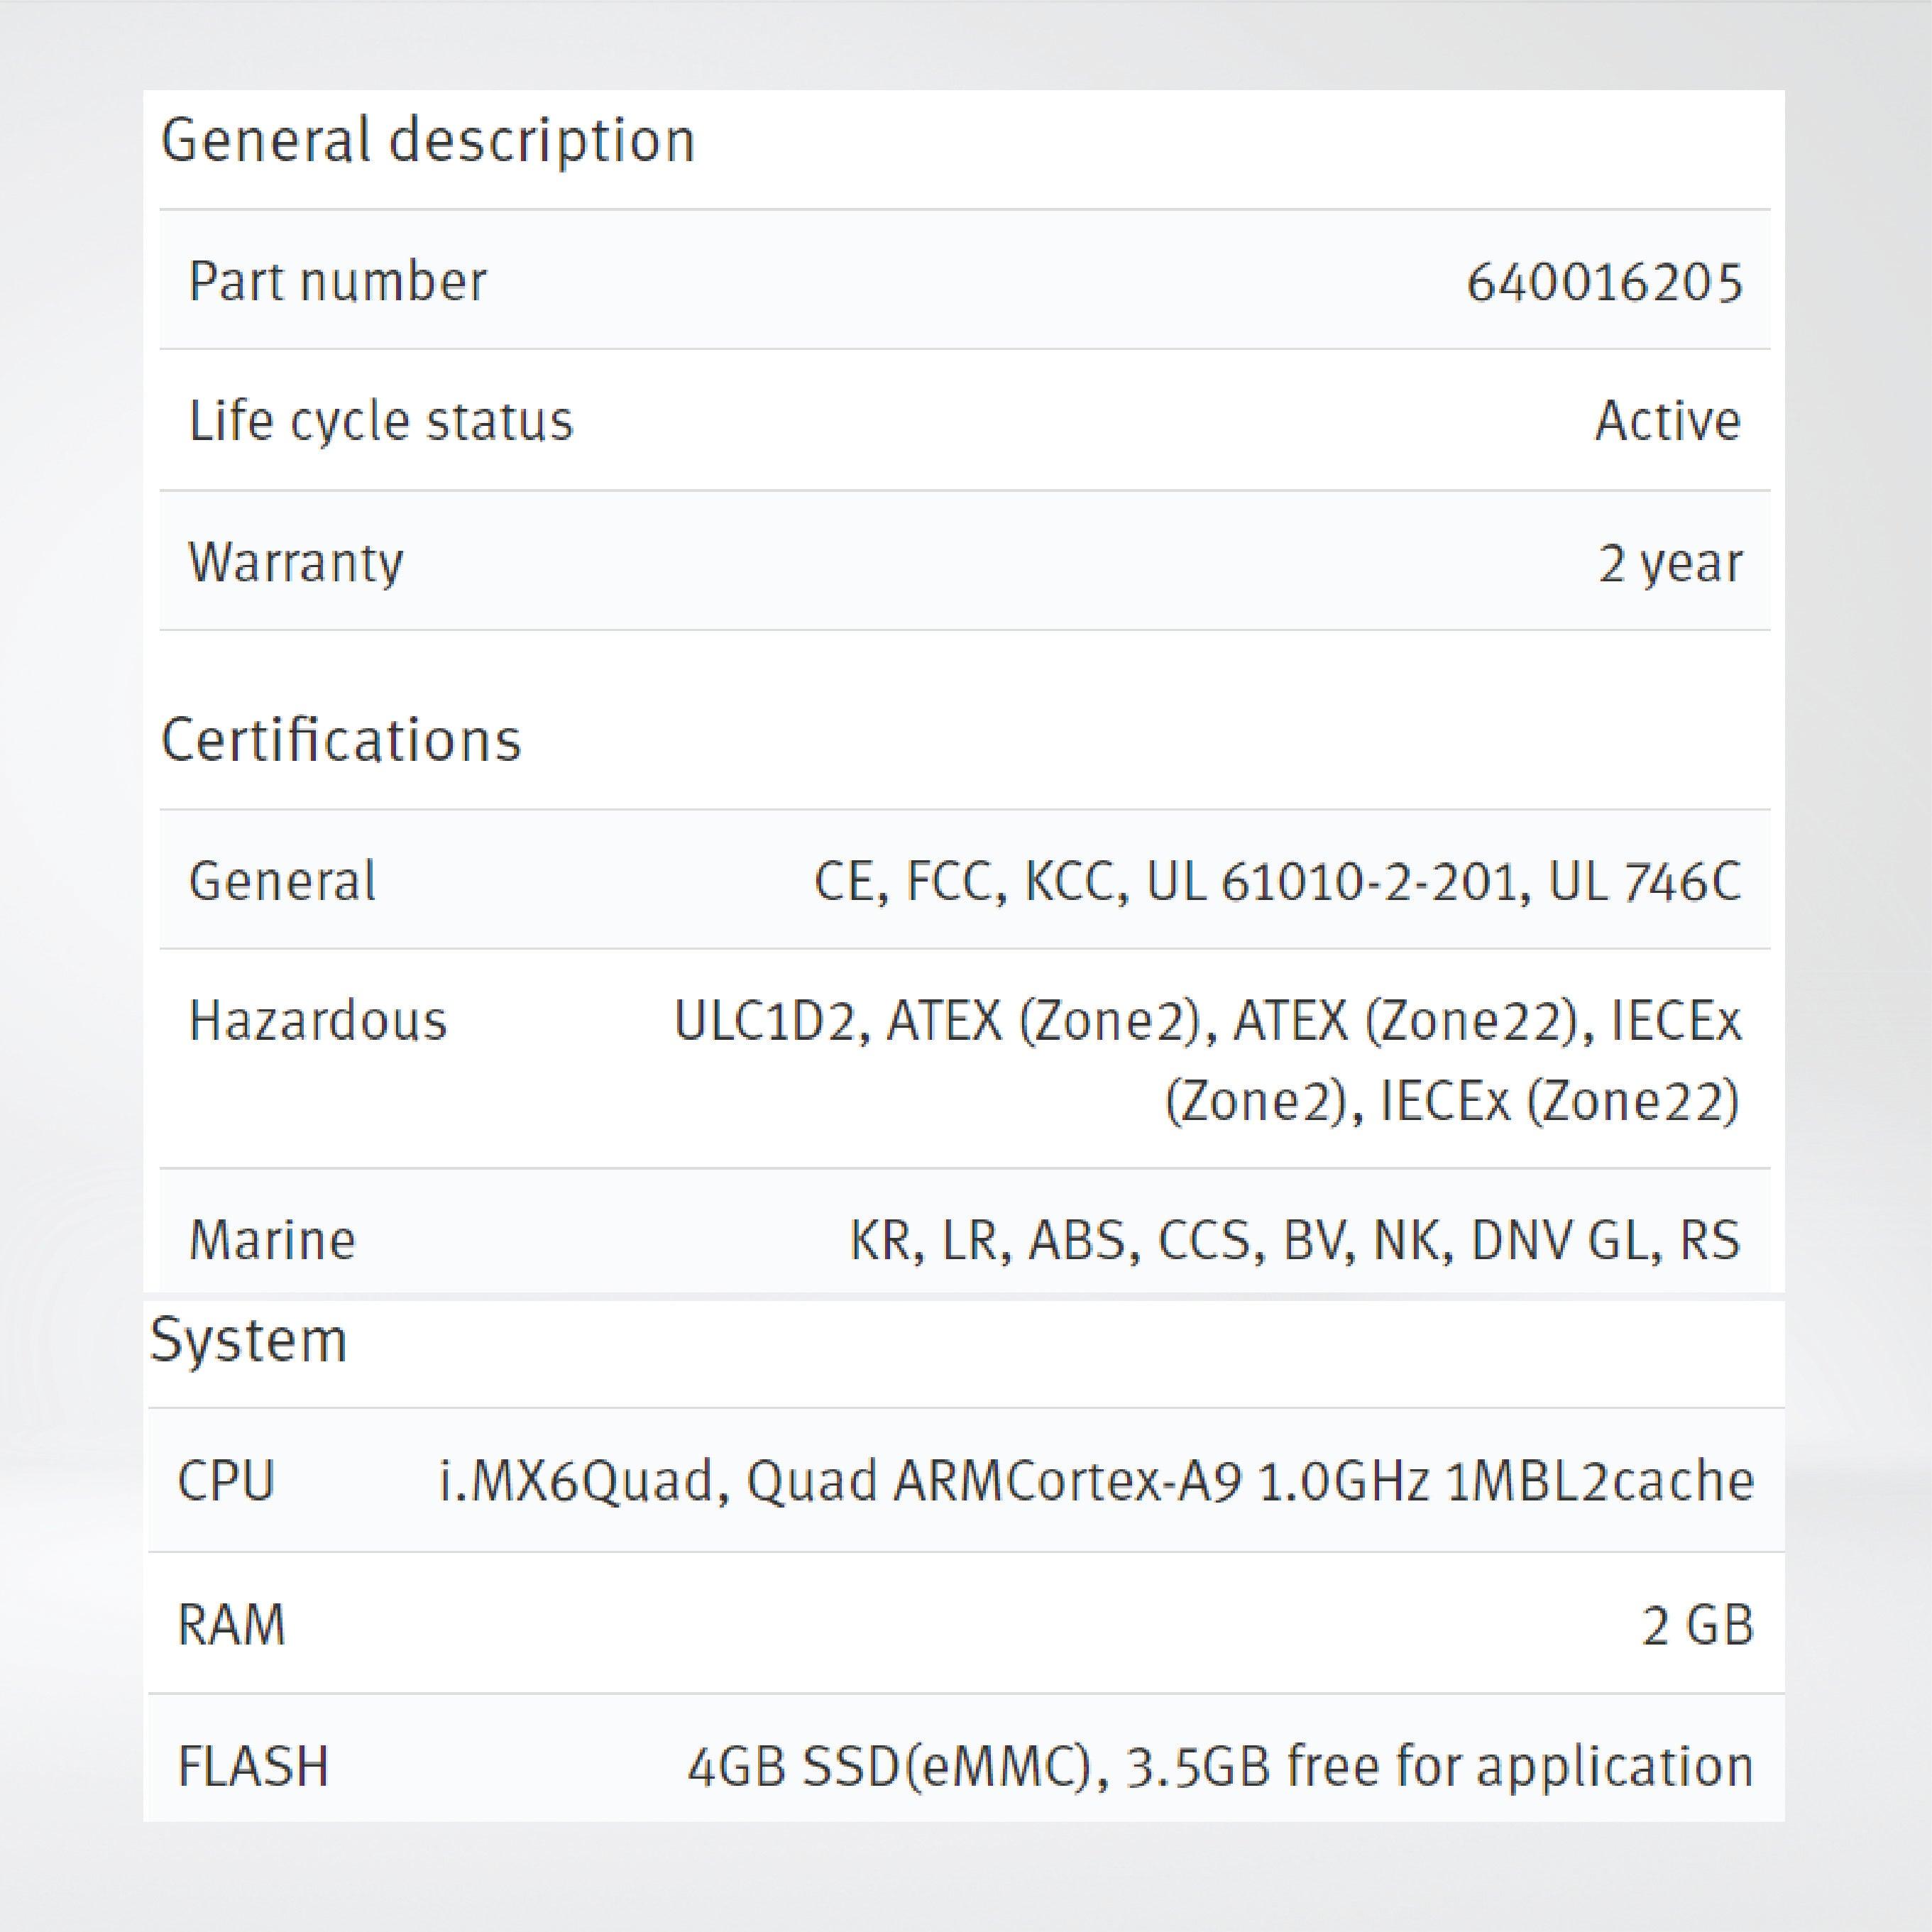Screen dimensions: 1932x1932
Task: Select the 2 year warranty value
Action: coord(1669,563)
